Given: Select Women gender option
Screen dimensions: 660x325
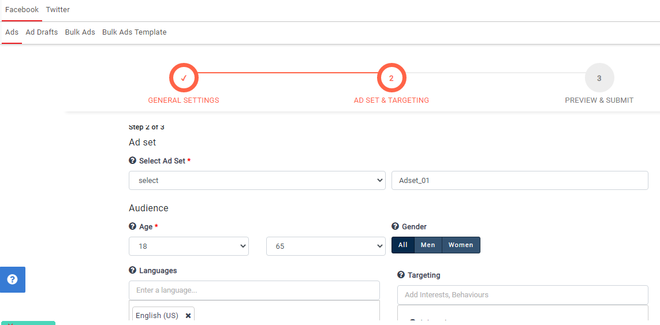Looking at the screenshot, I should click(461, 245).
